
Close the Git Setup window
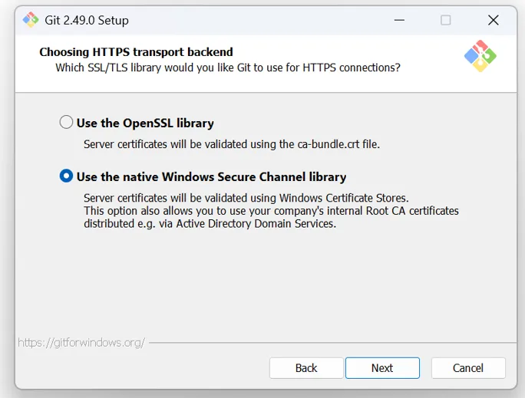tap(493, 21)
